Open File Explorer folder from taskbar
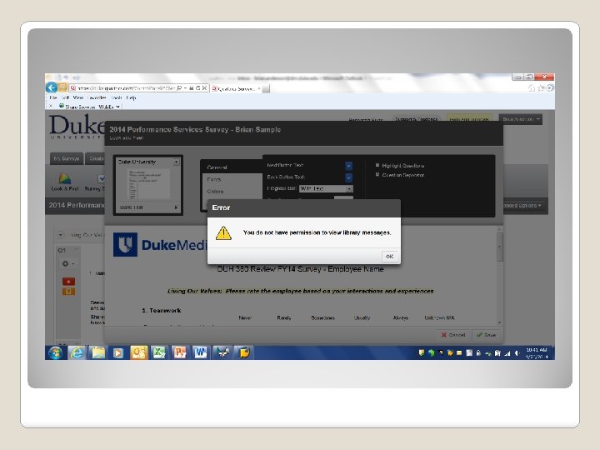The image size is (600, 450). click(97, 352)
